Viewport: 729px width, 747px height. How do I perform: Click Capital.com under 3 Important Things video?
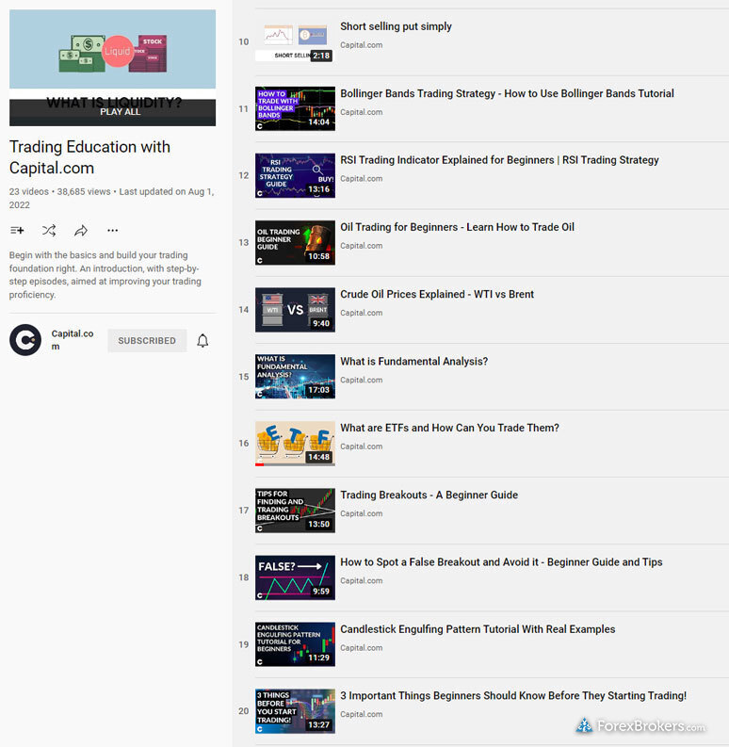361,715
